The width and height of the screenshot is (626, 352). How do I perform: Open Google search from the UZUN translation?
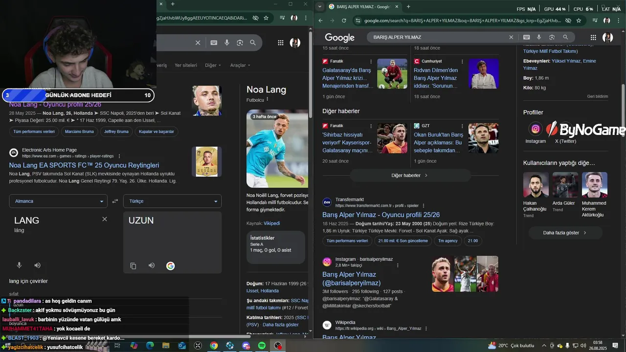[x=170, y=266]
